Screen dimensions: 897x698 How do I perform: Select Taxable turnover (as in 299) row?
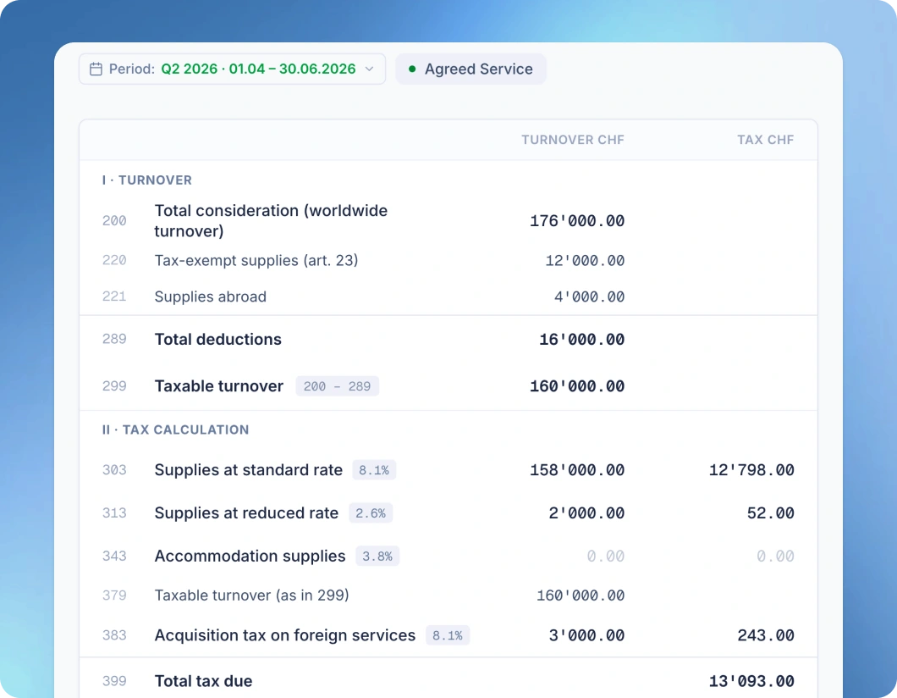click(448, 596)
